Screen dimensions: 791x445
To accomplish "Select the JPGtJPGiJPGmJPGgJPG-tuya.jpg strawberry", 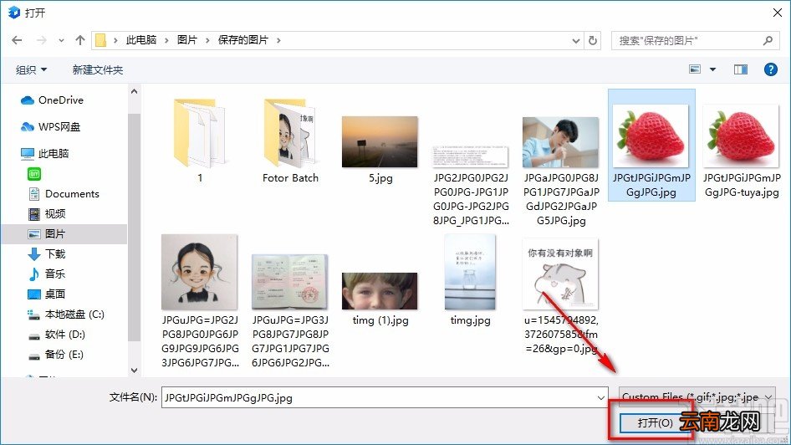I will pos(742,151).
